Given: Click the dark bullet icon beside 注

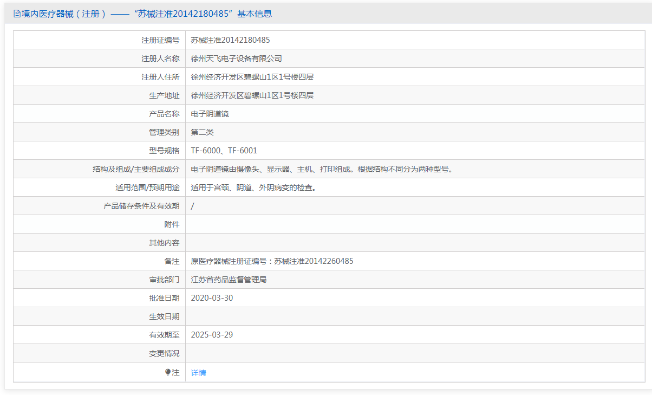Looking at the screenshot, I should pos(168,372).
